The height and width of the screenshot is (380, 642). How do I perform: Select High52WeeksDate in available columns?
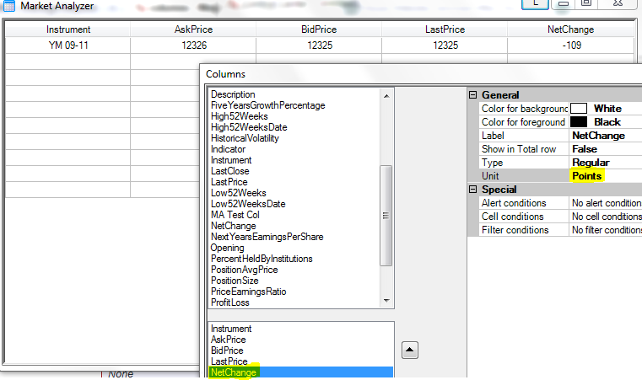pos(249,127)
